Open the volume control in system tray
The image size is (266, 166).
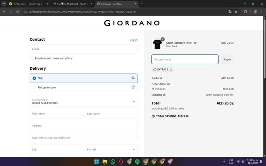[x=243, y=161]
